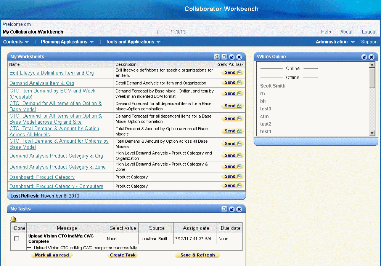Screen dimensions: 381x266
Task: Send Edit Lifecycle Definitions worksheet as task
Action: [233, 73]
